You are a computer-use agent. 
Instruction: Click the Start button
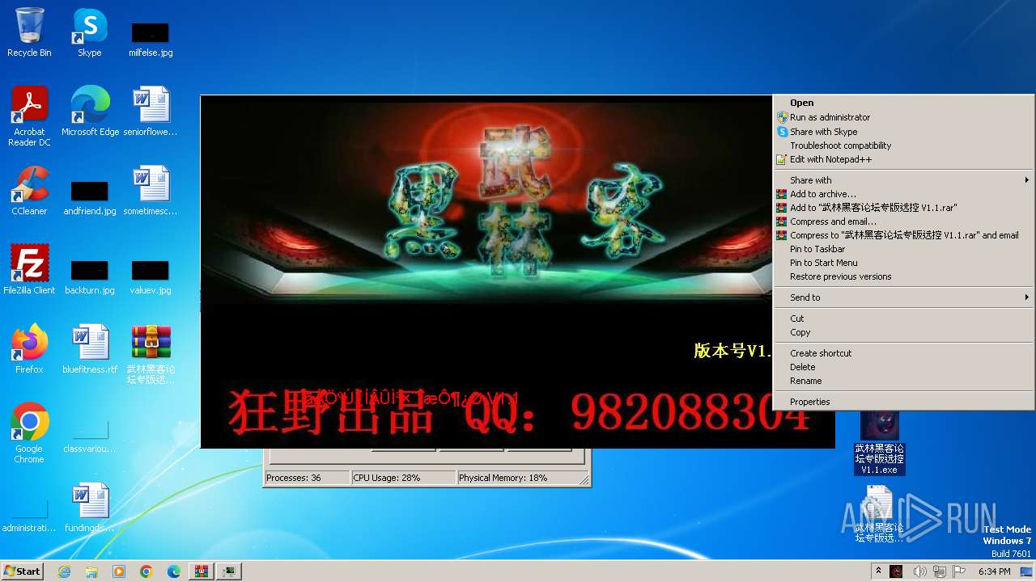22,571
